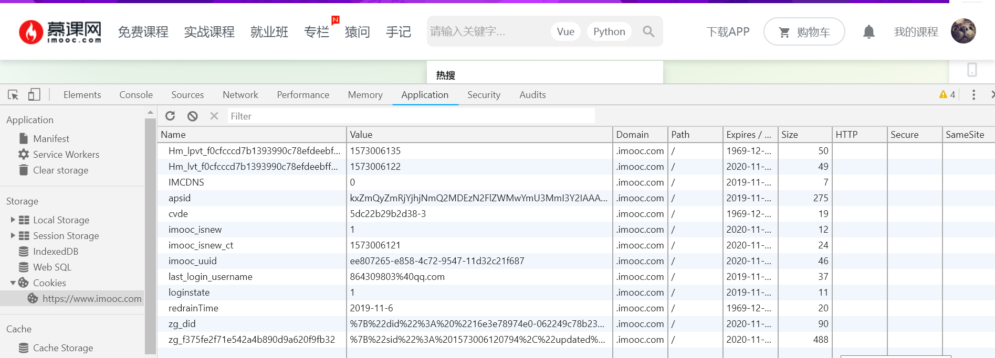
Task: Select IndexedDB storage item
Action: [55, 252]
